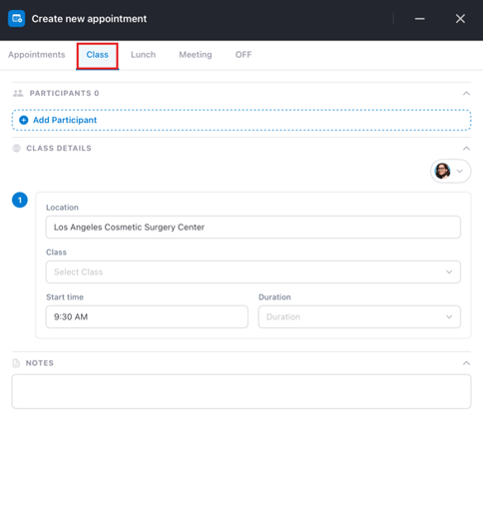
Task: Switch to the Meeting tab
Action: (196, 55)
